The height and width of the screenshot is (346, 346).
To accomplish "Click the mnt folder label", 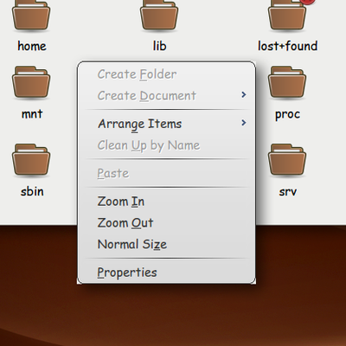I will (32, 114).
